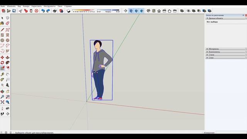Select the Dimension tool
247x139 pixels.
coord(8,75)
